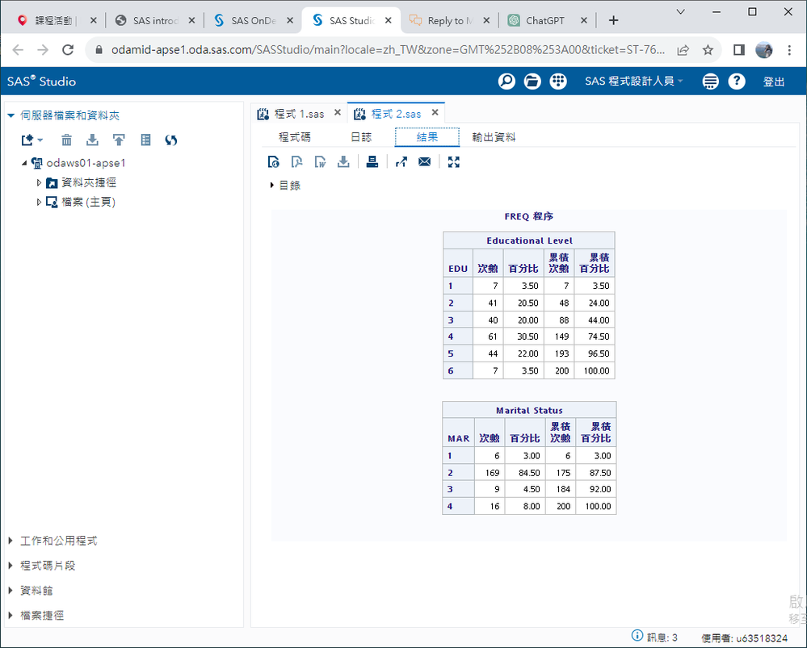Download results as RTF Word icon

[x=320, y=162]
